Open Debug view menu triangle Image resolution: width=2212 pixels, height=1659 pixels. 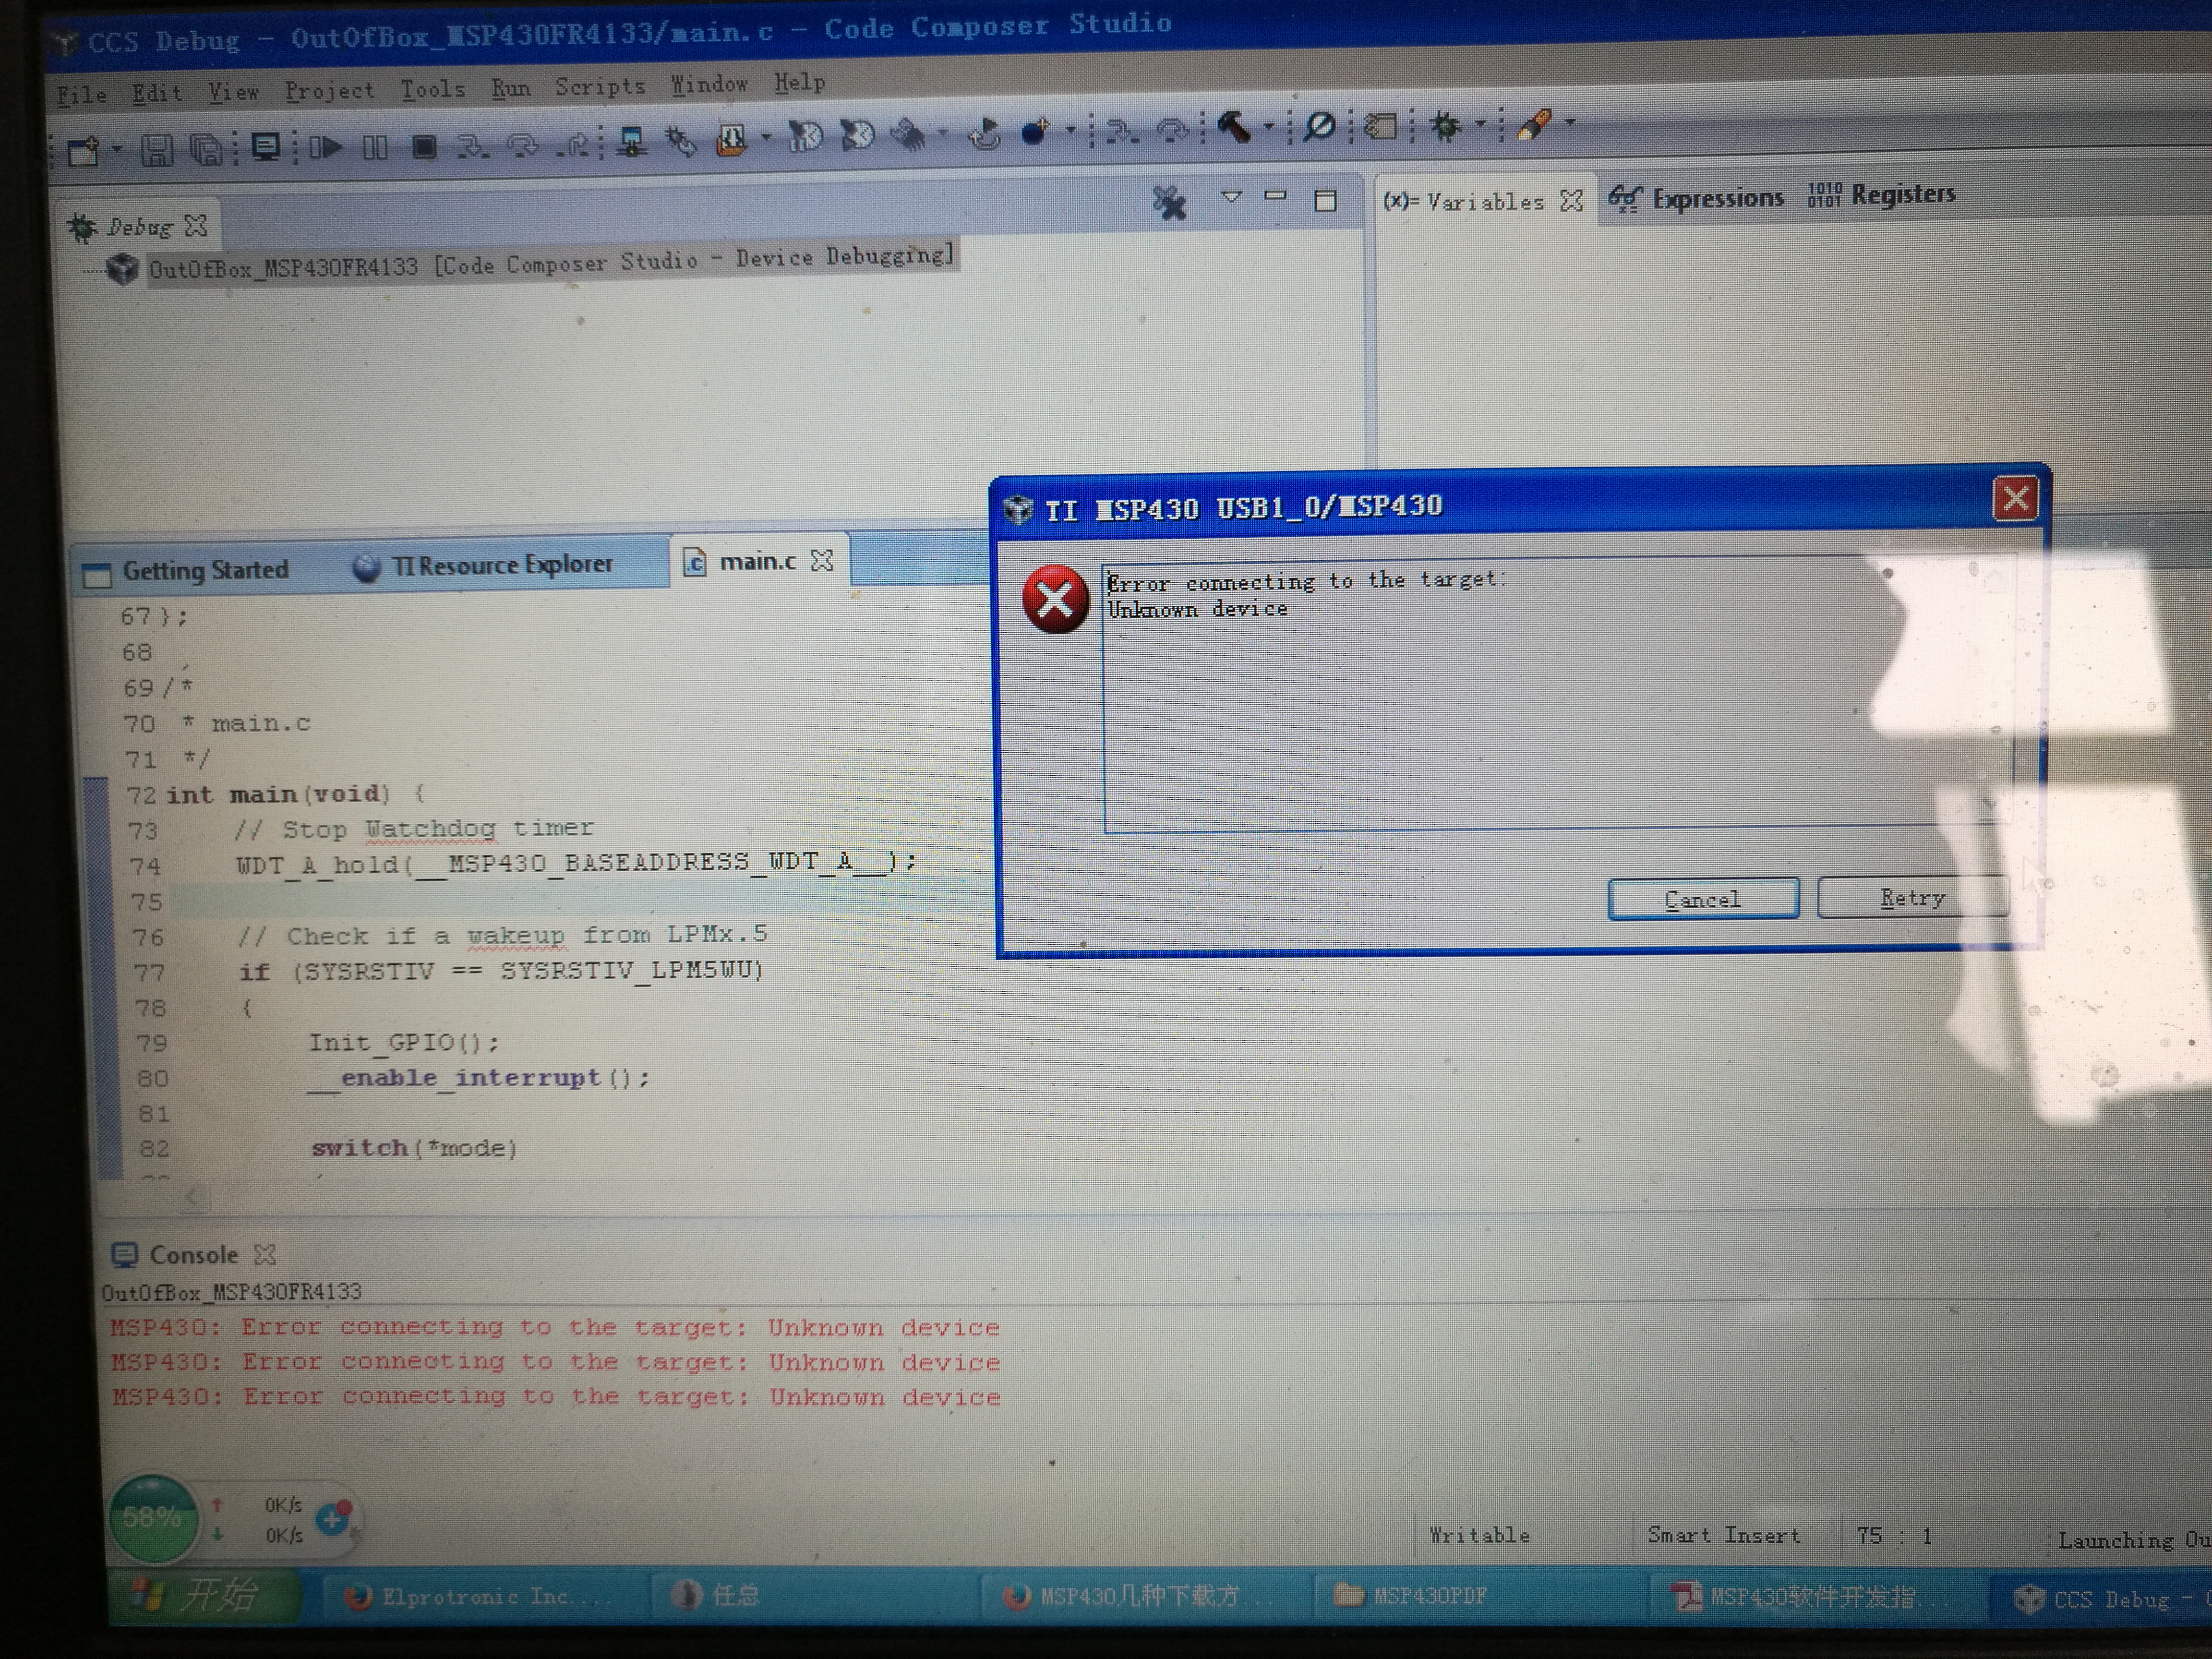pos(1231,198)
